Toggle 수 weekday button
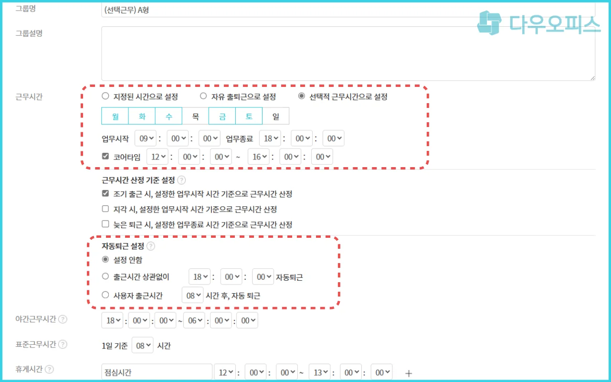 (x=169, y=116)
